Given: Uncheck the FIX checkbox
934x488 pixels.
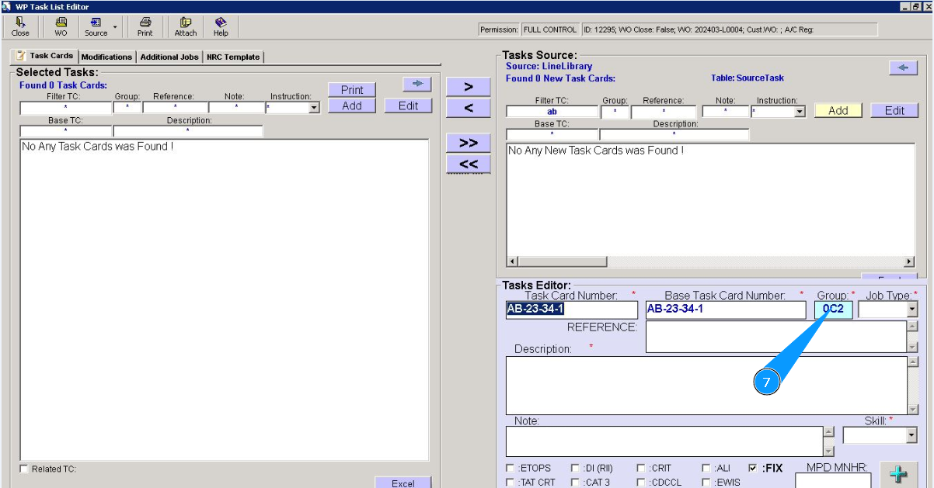Looking at the screenshot, I should (752, 469).
